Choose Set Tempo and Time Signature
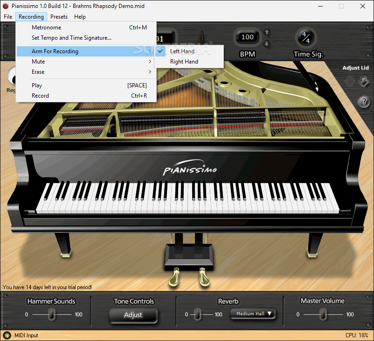Viewport: 374px width, 341px height. 86,38
